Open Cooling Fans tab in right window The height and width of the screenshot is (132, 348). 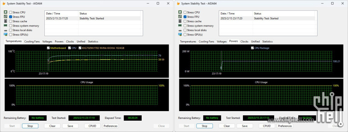point(206,41)
